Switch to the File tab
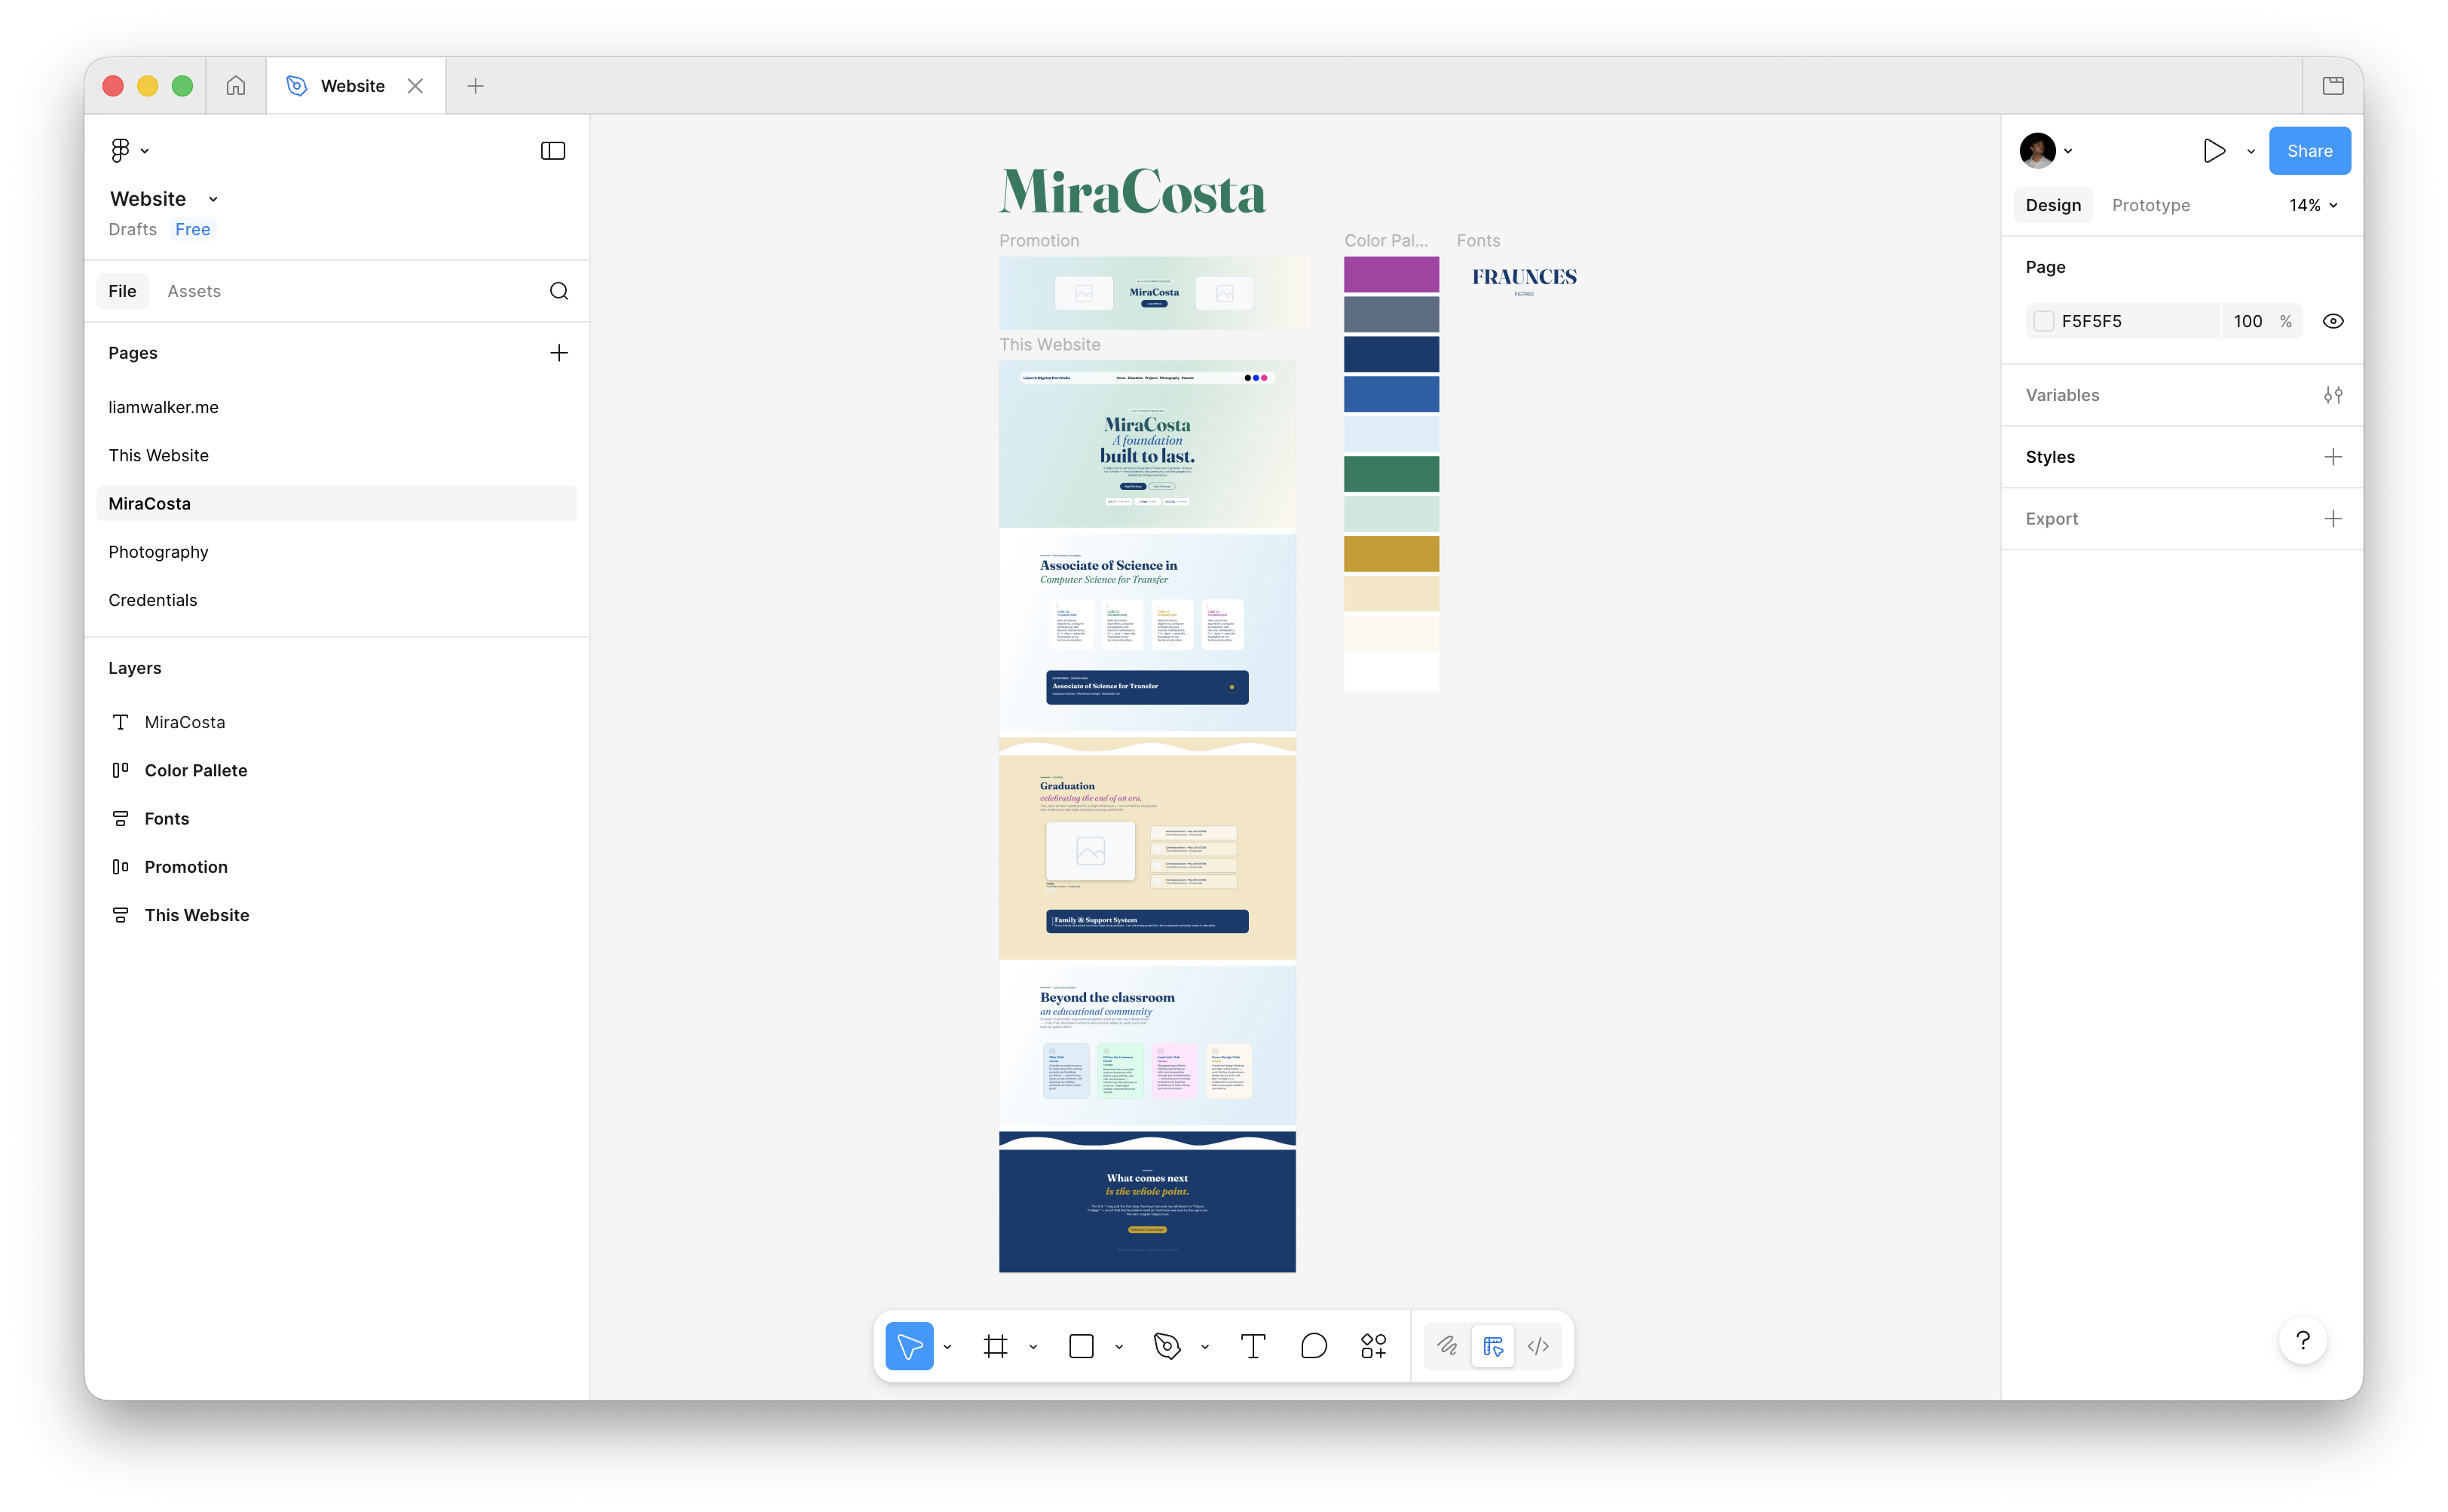Image resolution: width=2448 pixels, height=1512 pixels. pos(122,291)
